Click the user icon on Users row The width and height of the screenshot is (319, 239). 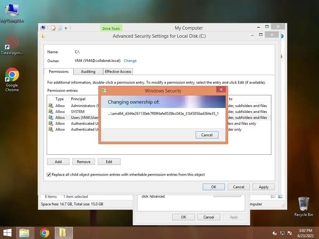[x=51, y=117]
